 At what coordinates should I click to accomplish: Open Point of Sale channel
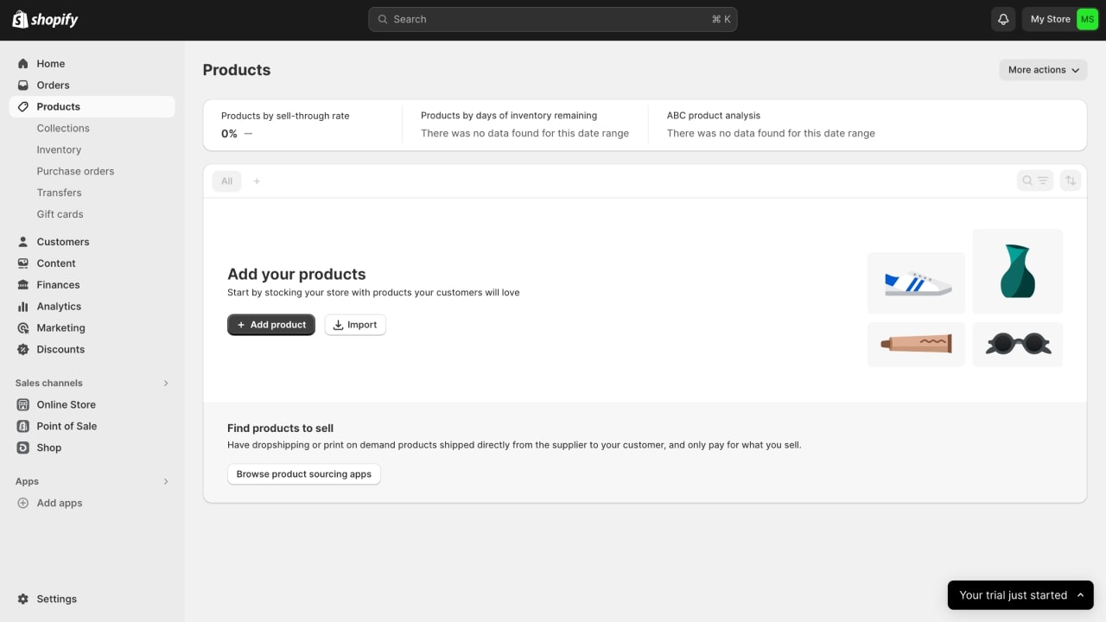tap(67, 426)
